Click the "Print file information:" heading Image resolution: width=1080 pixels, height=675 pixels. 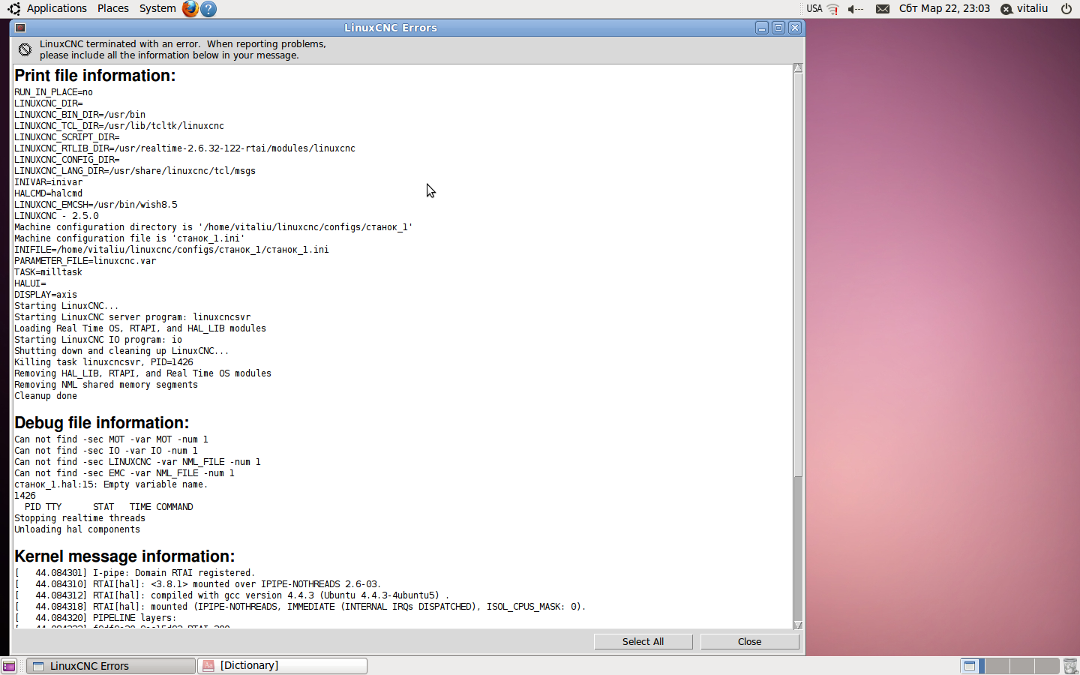[x=95, y=76]
